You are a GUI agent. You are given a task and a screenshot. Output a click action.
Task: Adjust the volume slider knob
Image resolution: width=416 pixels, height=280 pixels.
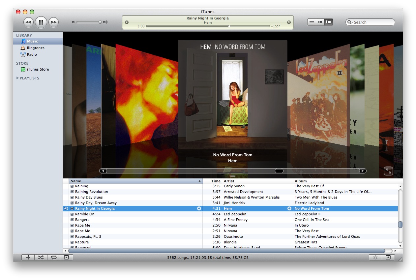[x=100, y=22]
